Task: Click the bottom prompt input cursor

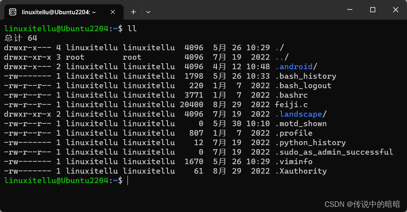Action: coord(128,181)
